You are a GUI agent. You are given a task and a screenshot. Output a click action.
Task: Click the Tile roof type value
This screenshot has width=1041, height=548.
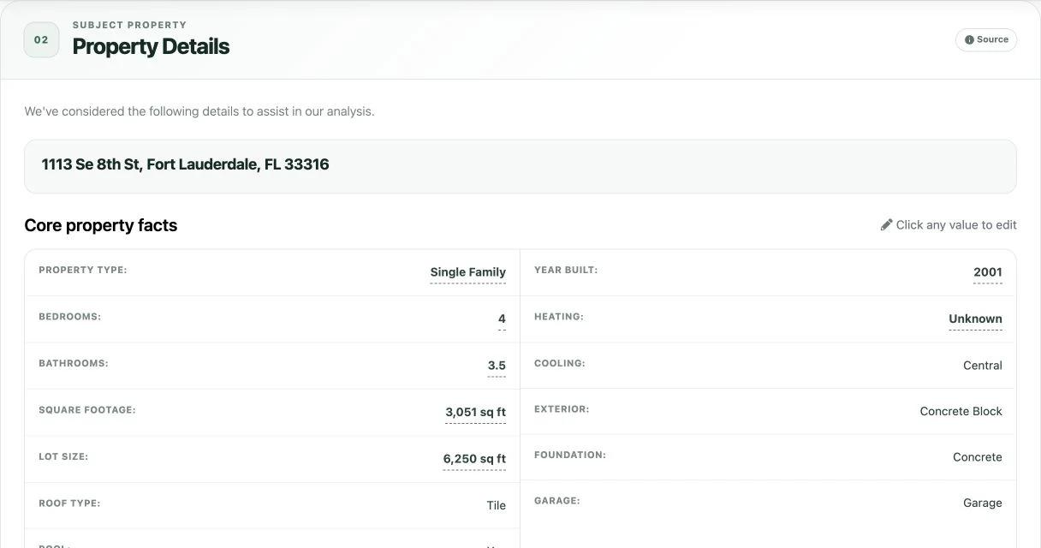pos(497,506)
